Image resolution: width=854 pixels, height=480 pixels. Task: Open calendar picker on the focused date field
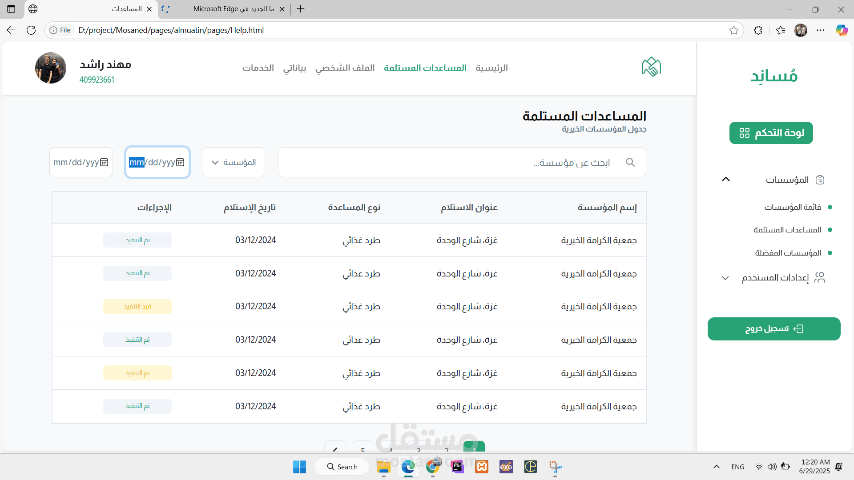coord(180,162)
